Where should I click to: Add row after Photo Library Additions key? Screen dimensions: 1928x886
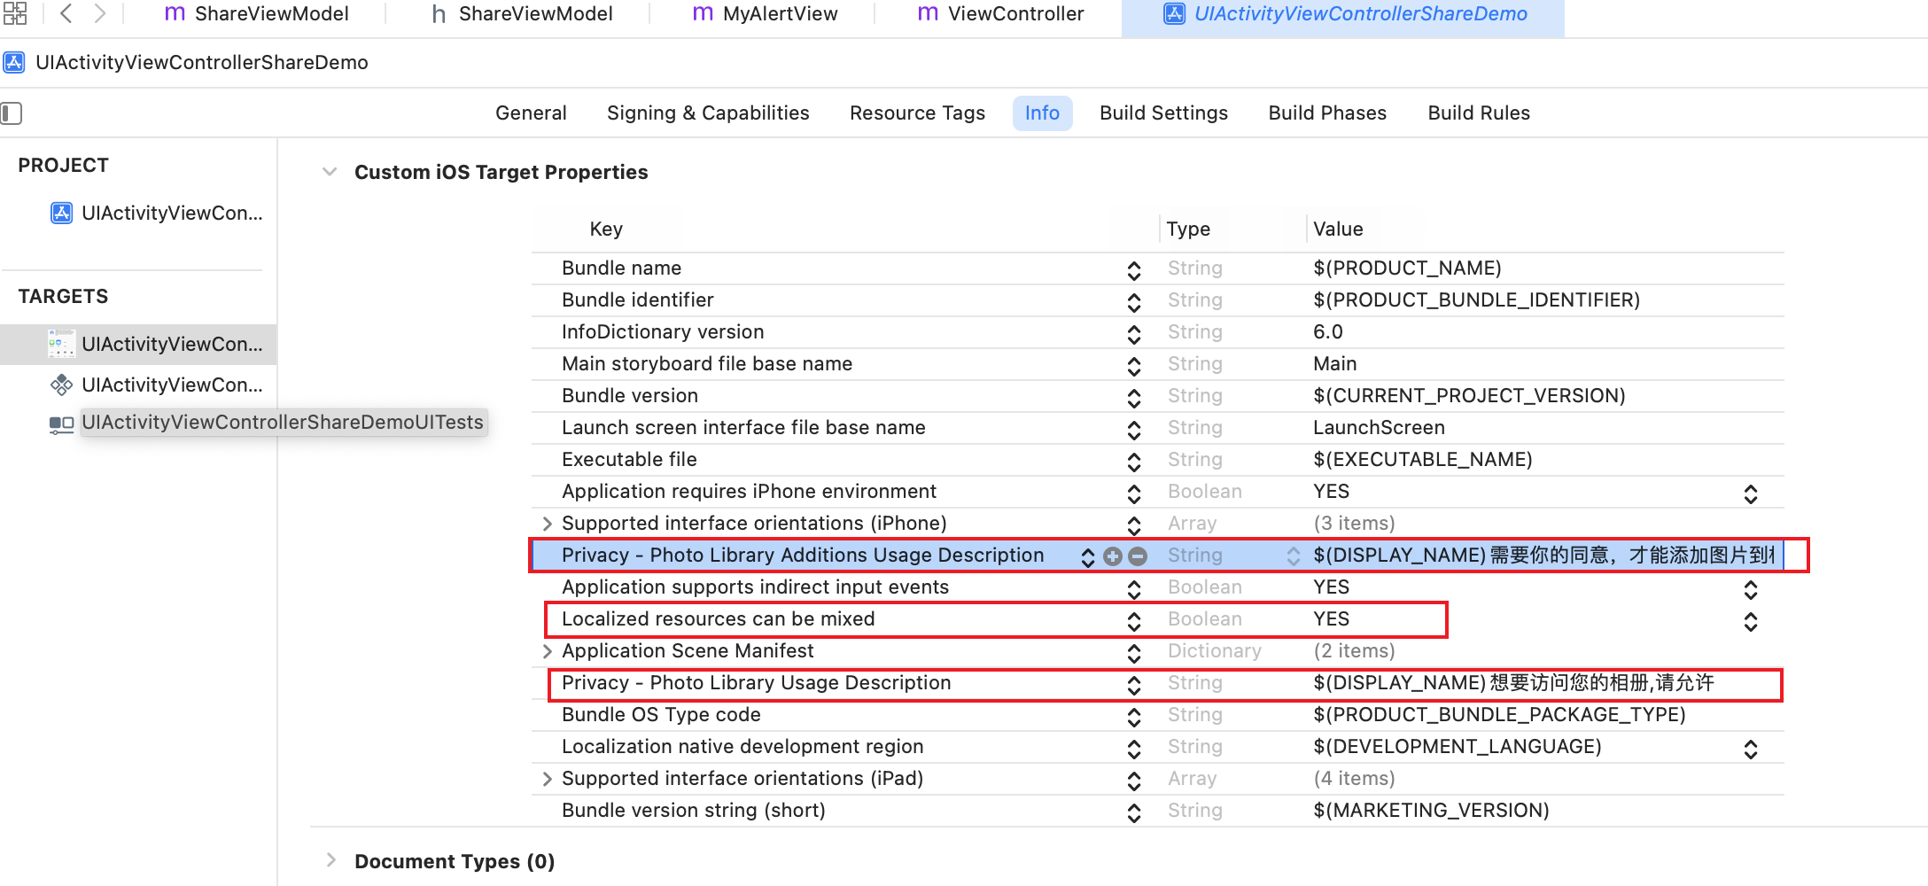point(1113,556)
